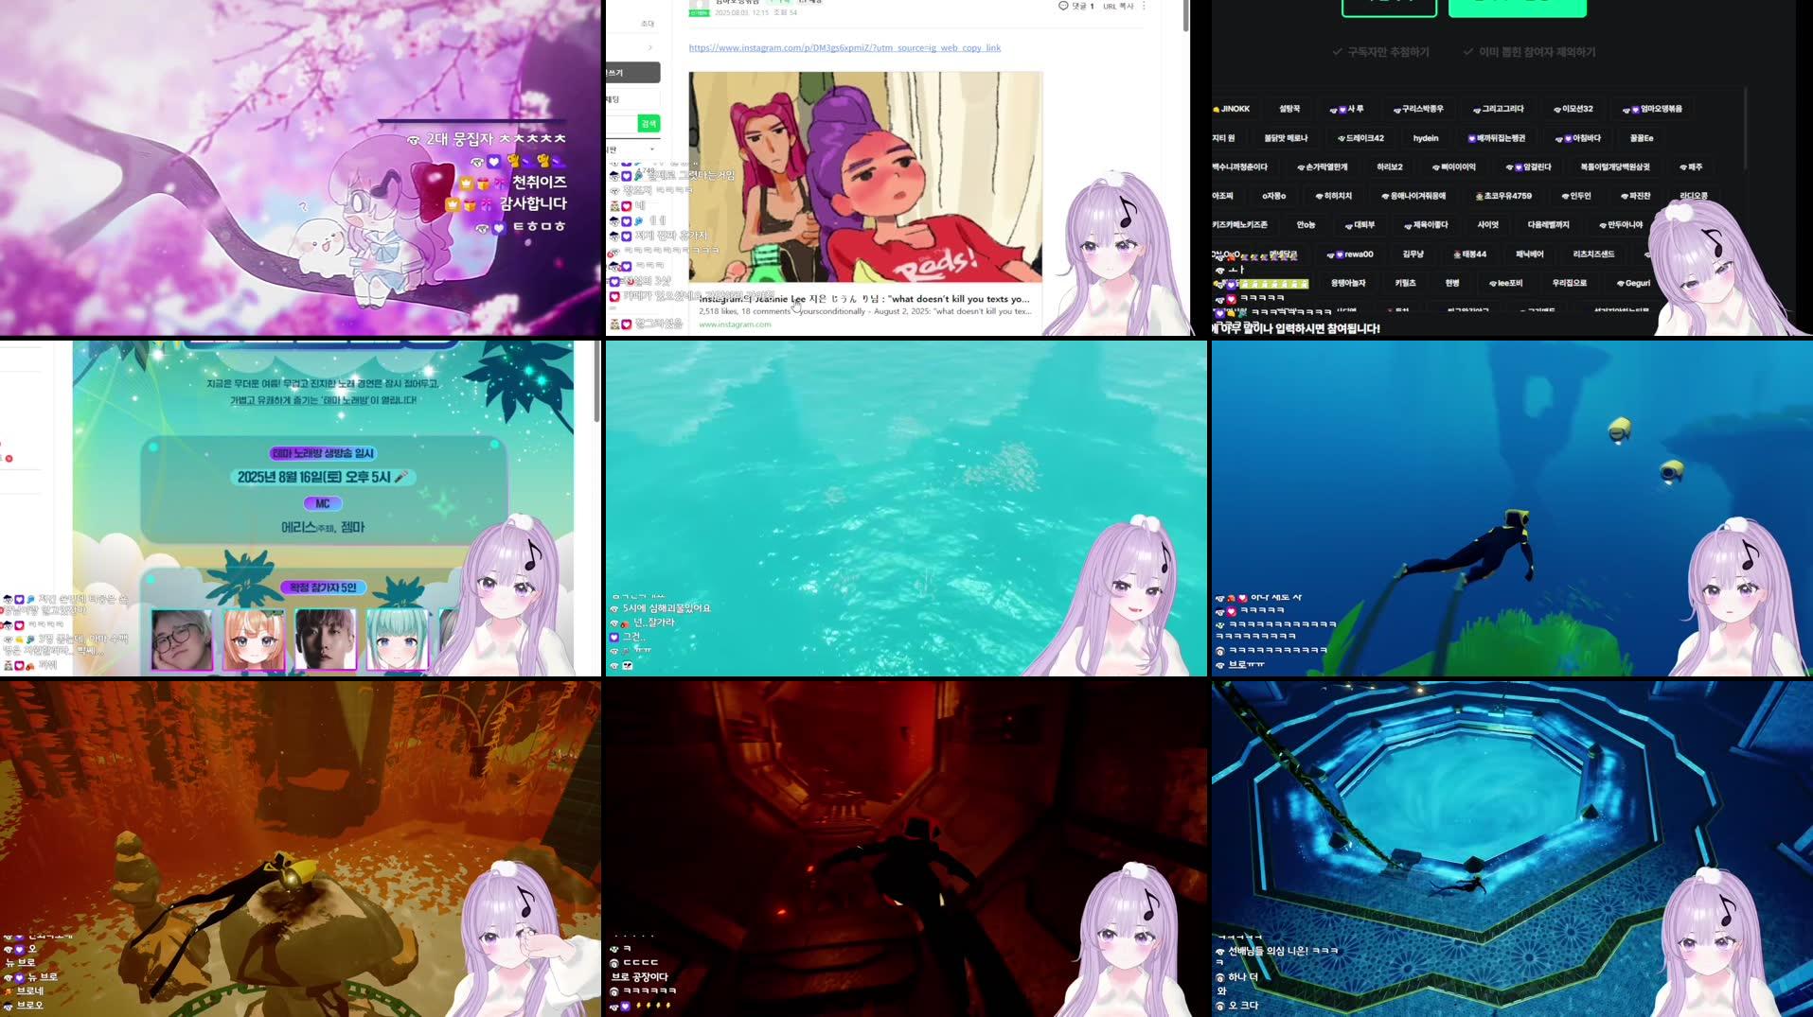Open the Jeannie Lee Instagram preview title
This screenshot has height=1017, width=1813.
(864, 299)
